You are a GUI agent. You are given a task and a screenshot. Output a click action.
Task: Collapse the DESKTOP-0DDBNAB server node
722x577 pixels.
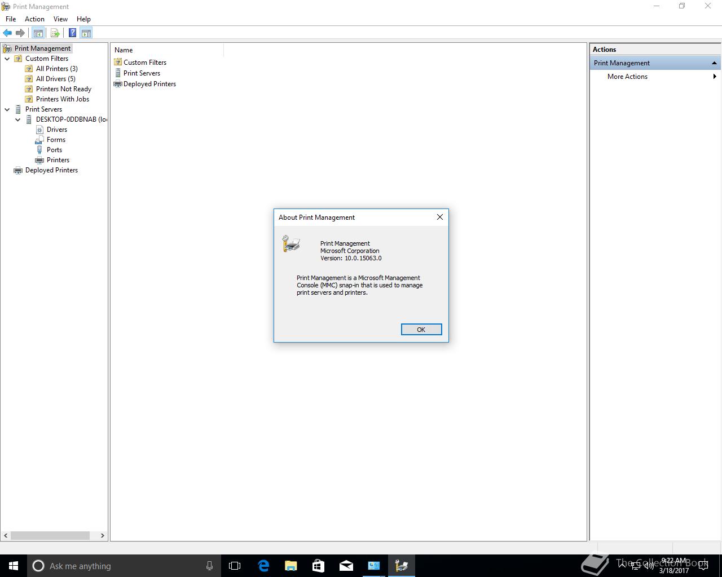pos(18,119)
